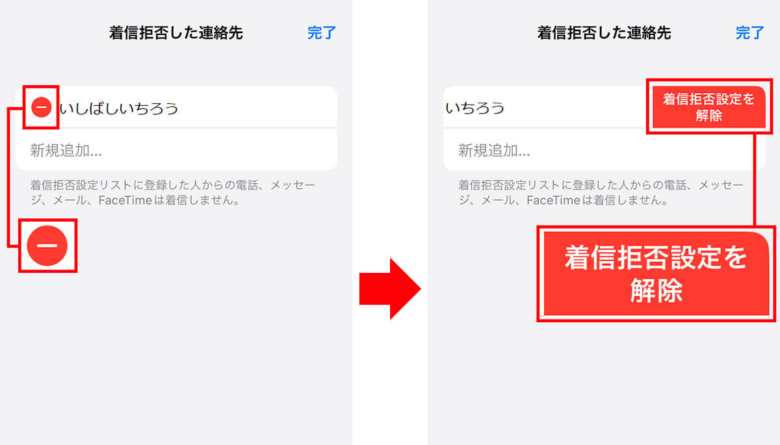The height and width of the screenshot is (445, 780).
Task: Click the left 着信拒否した連絡先 title
Action: pyautogui.click(x=175, y=33)
